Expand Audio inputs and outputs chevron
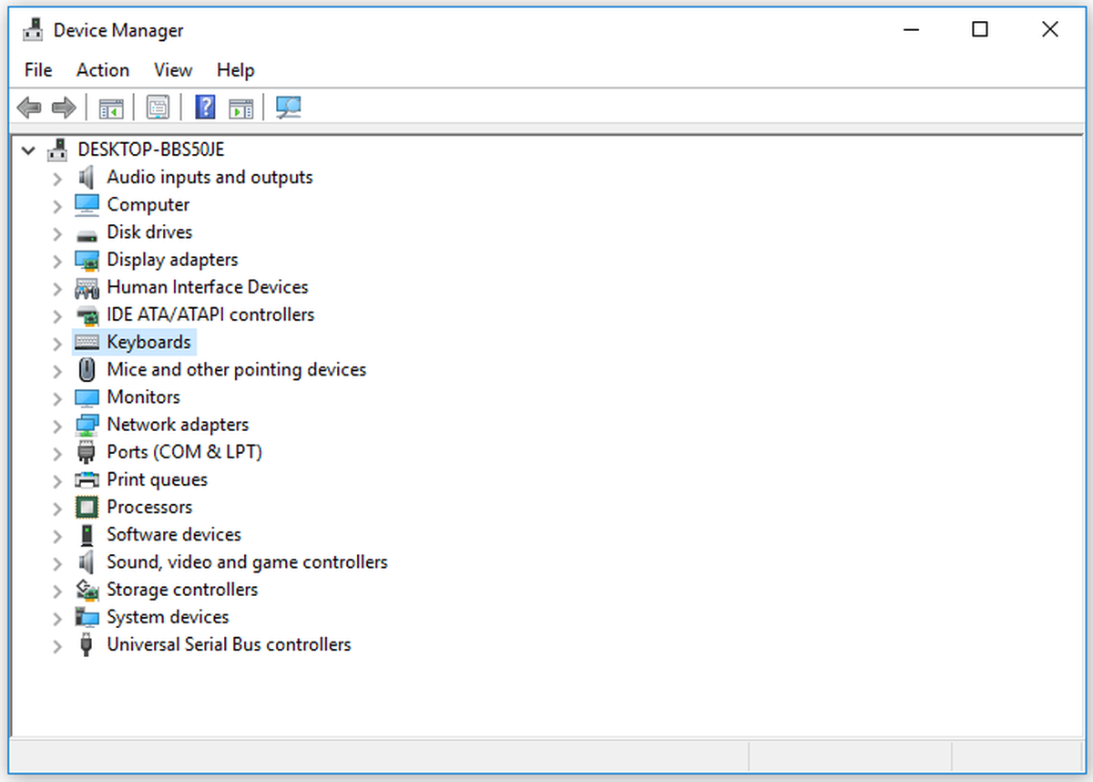 click(x=57, y=178)
